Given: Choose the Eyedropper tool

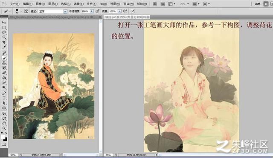Looking at the screenshot, I should [4, 47].
